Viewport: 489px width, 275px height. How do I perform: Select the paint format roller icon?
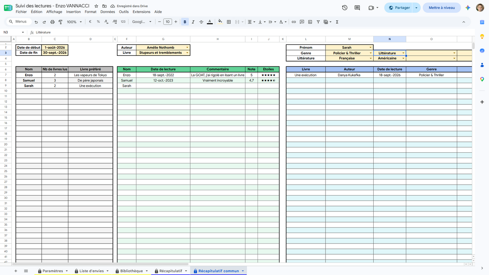coord(60,22)
